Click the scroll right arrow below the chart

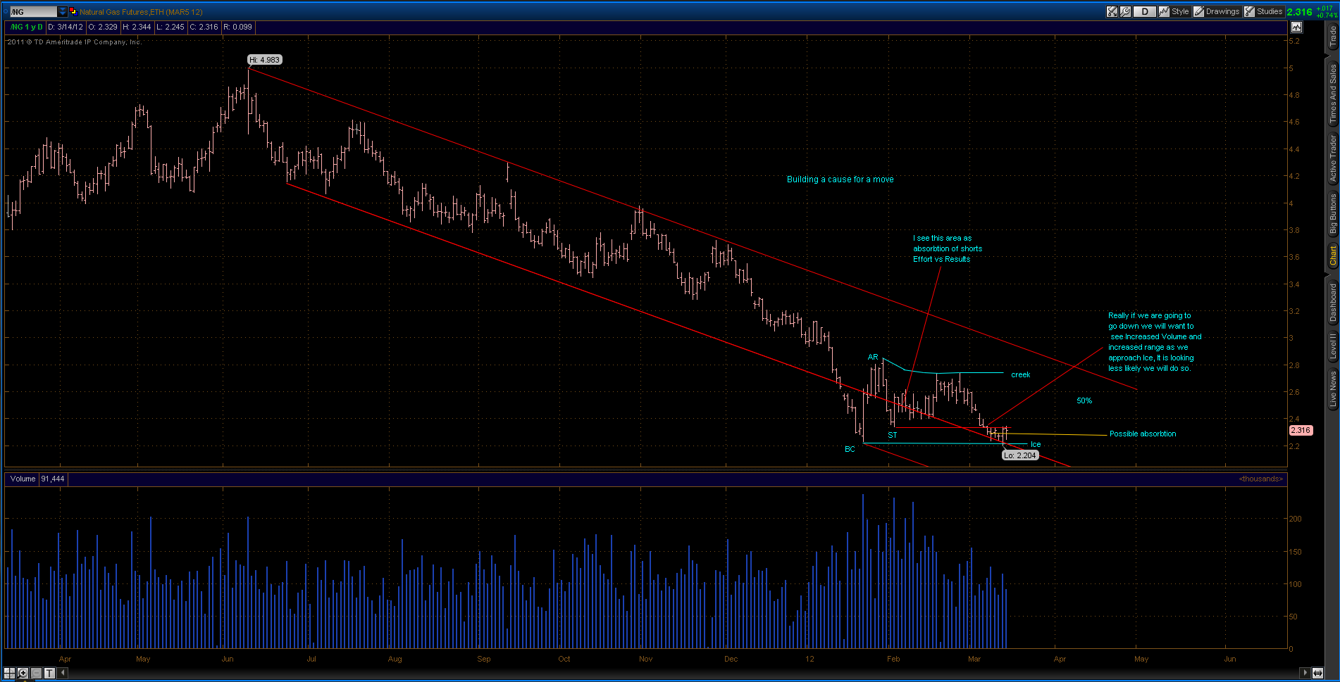pyautogui.click(x=1305, y=673)
